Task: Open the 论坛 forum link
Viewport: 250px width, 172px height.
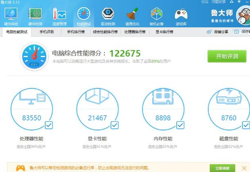Action: [x=205, y=2]
